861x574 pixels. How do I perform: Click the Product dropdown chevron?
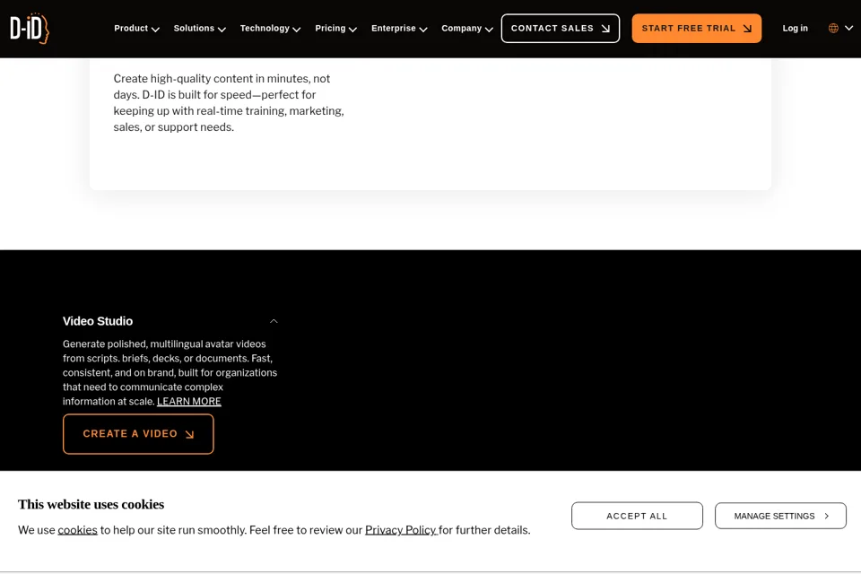[x=155, y=29]
